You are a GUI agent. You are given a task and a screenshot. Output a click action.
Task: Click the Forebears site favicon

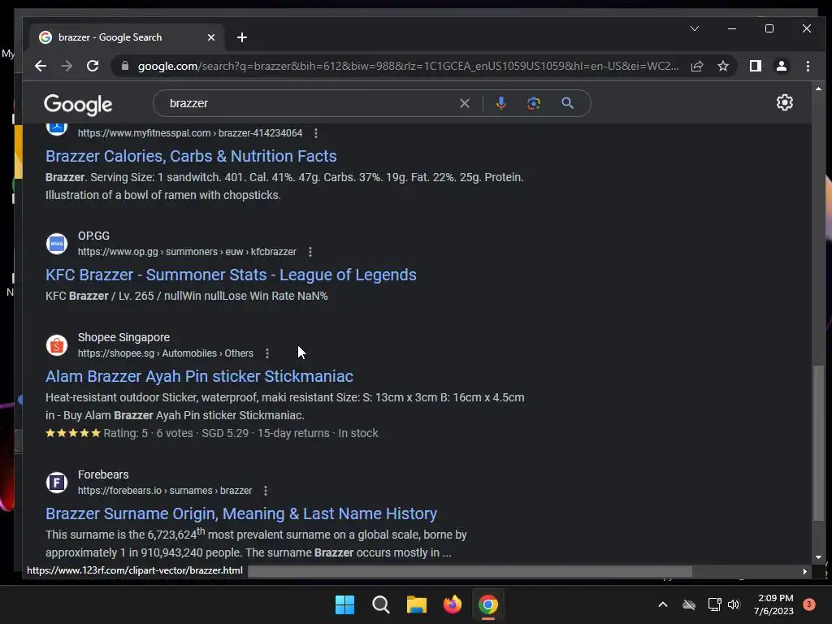coord(57,483)
